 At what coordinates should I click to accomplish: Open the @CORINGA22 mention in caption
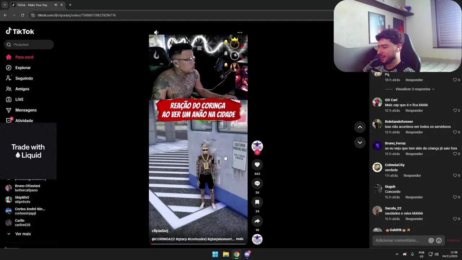coord(163,239)
